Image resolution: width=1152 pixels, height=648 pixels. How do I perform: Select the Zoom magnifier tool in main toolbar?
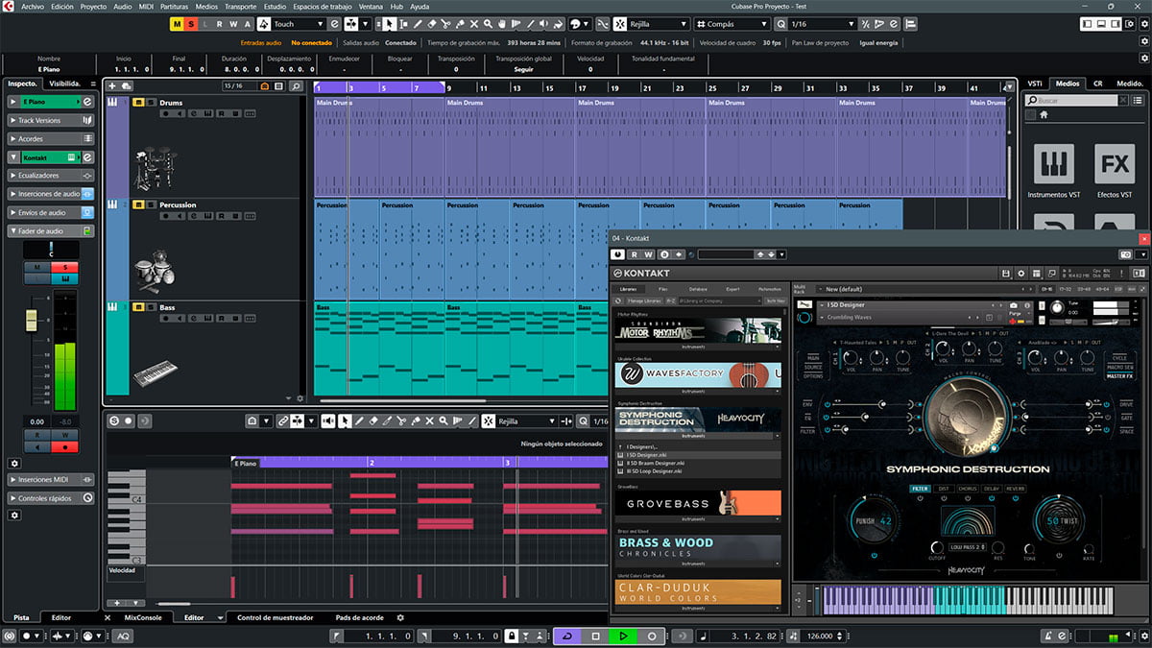coord(488,23)
